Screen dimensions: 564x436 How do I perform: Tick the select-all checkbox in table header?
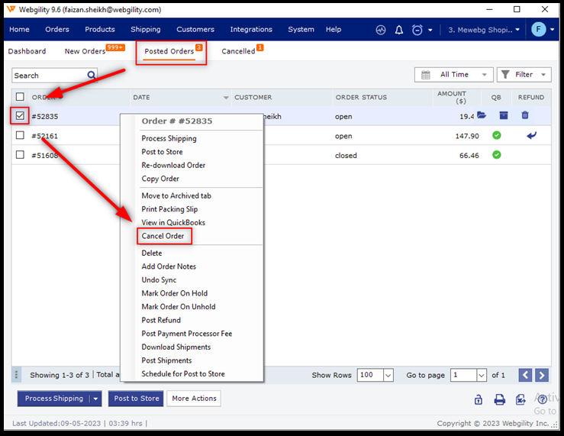(21, 97)
